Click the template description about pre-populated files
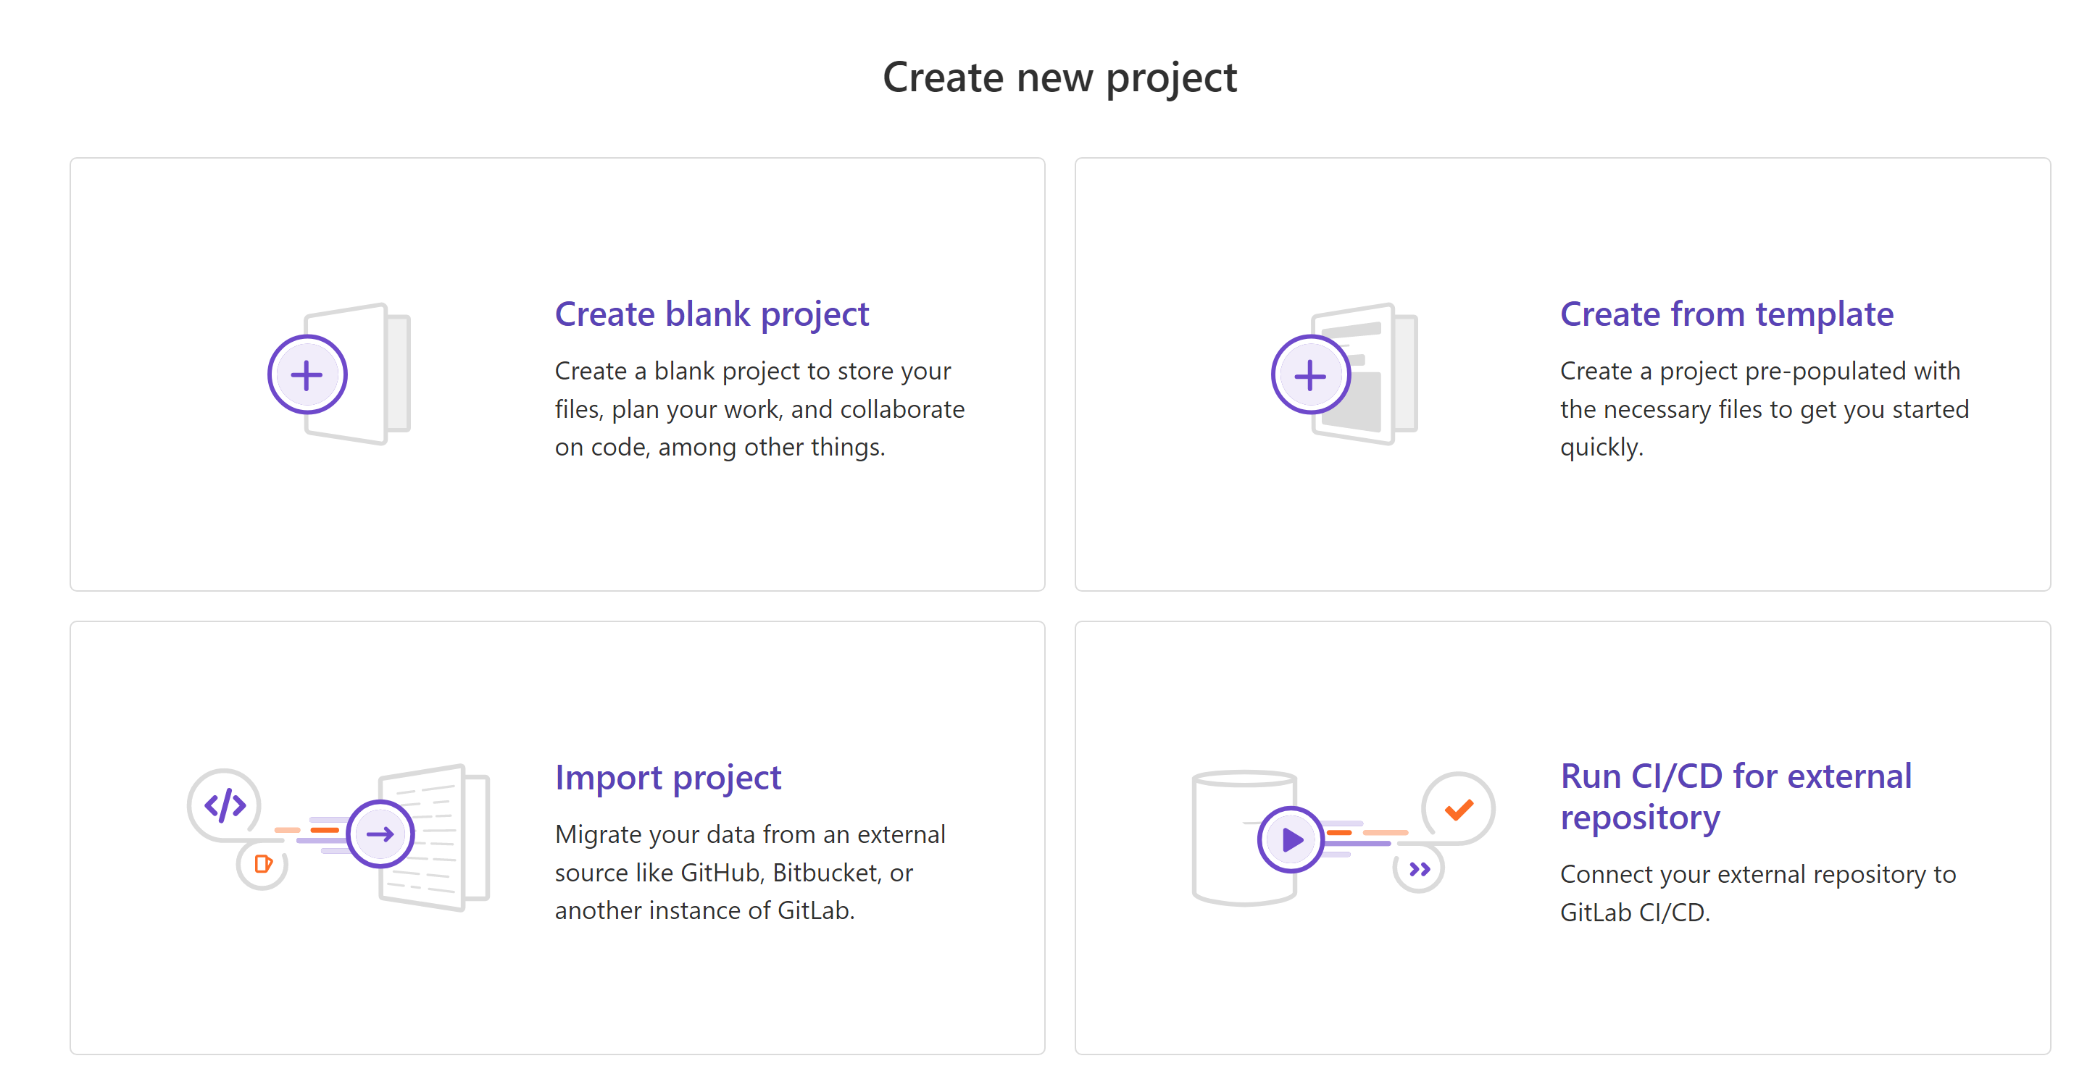Viewport: 2095px width, 1082px height. pos(1764,409)
